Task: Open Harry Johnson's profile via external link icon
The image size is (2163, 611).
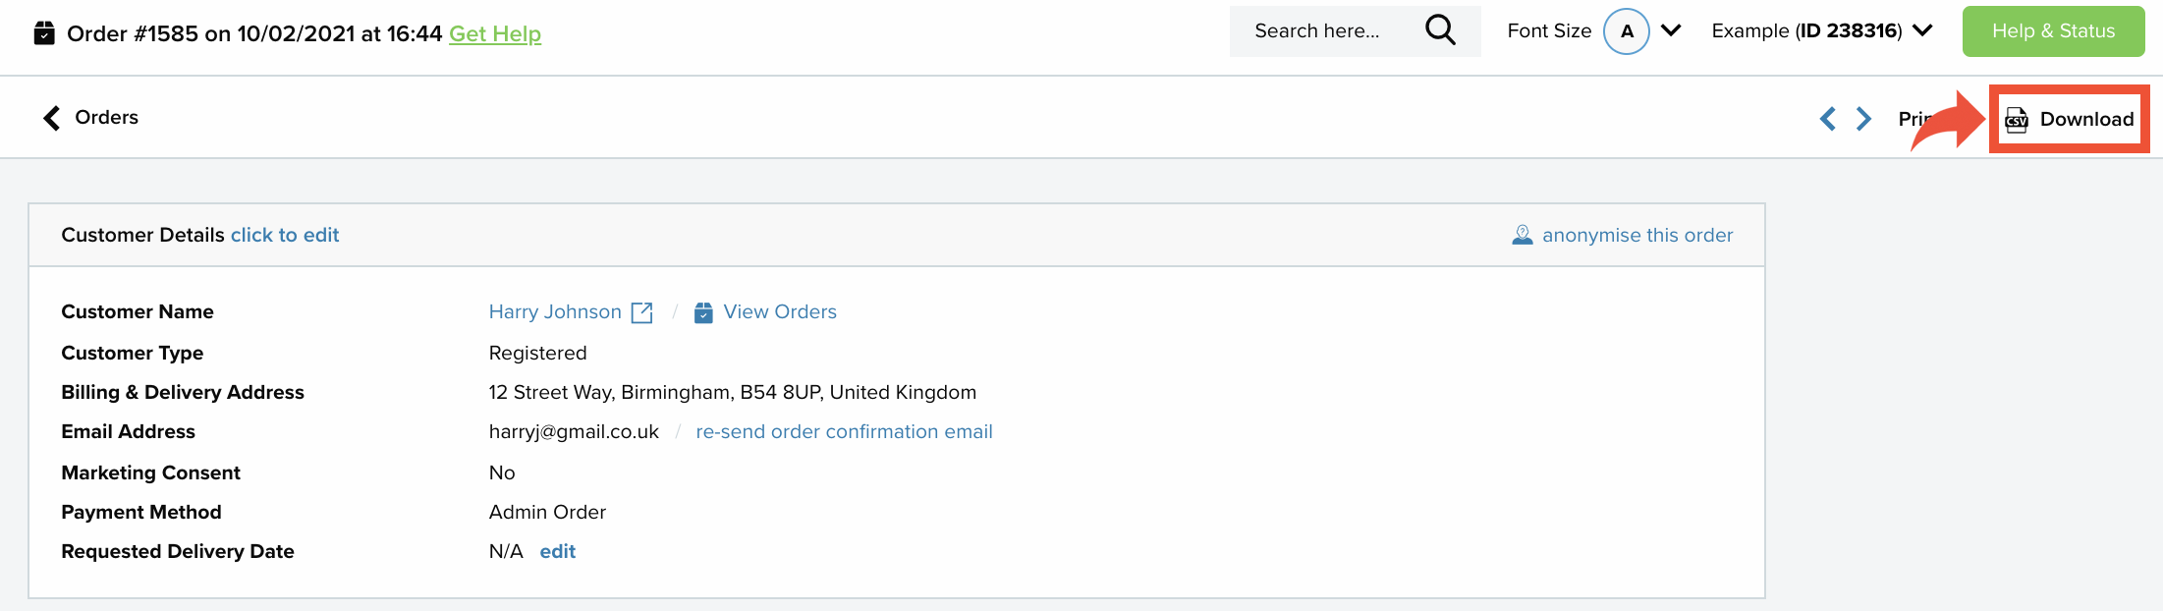Action: [641, 312]
